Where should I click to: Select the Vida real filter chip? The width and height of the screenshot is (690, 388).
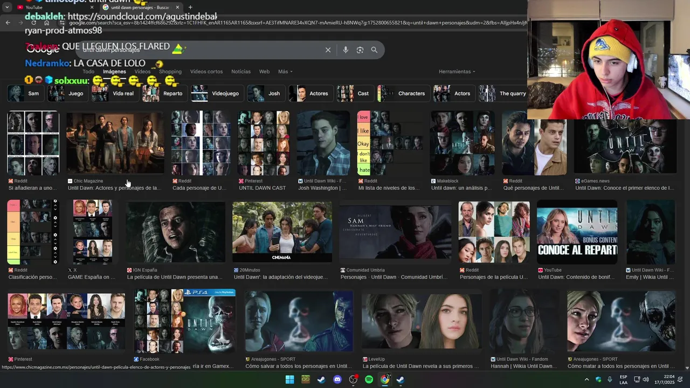[x=115, y=93]
